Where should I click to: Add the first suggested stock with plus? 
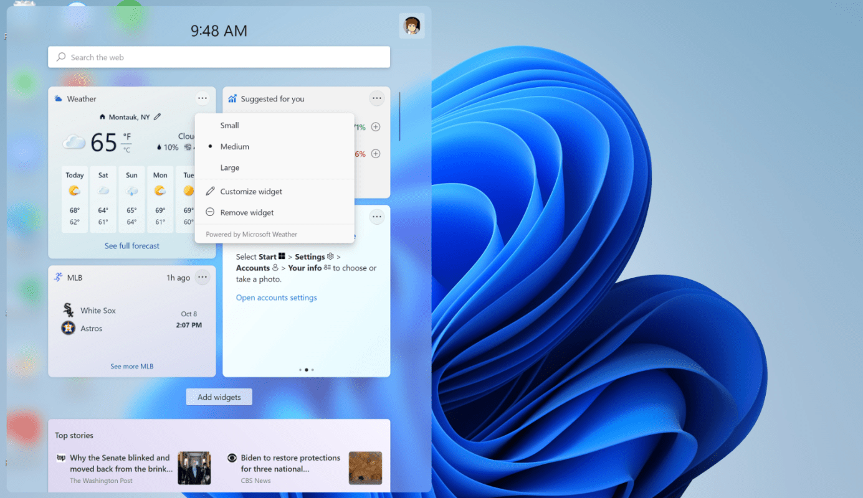click(x=376, y=127)
